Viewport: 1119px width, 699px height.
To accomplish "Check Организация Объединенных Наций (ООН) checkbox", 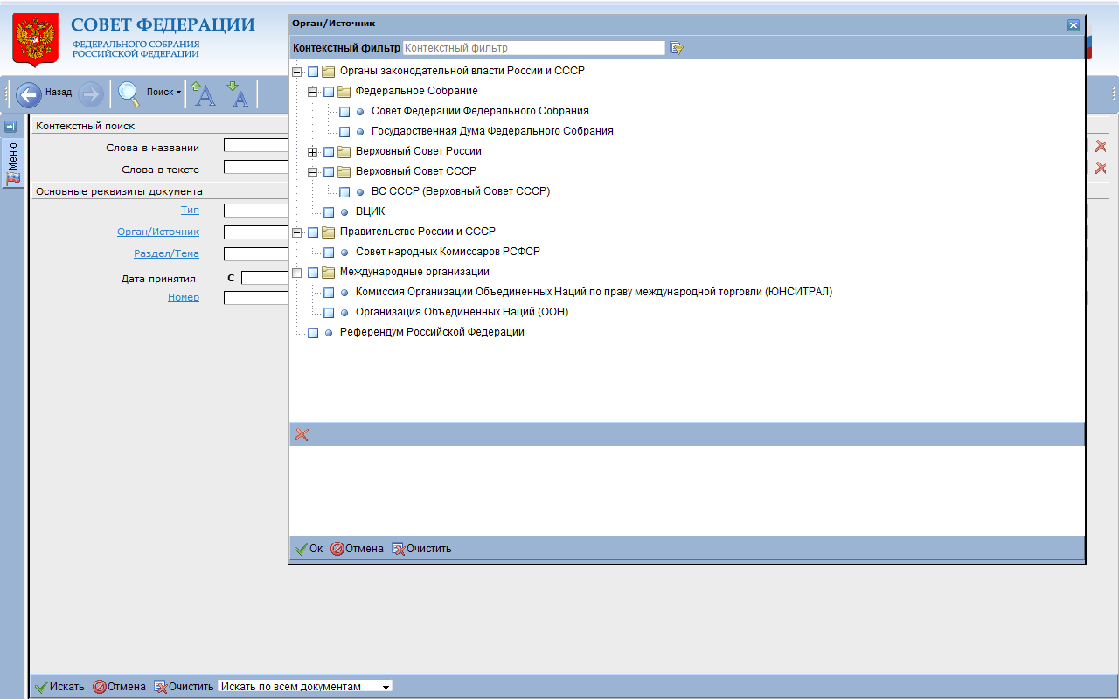I will [x=329, y=313].
